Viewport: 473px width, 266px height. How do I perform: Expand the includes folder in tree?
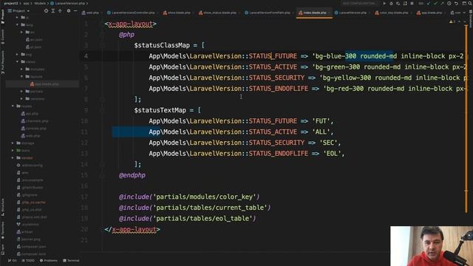point(21,69)
